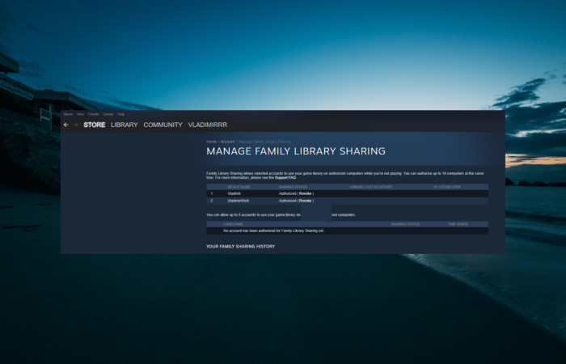This screenshot has width=566, height=364.
Task: Open the Support FAQ link
Action: (285, 178)
